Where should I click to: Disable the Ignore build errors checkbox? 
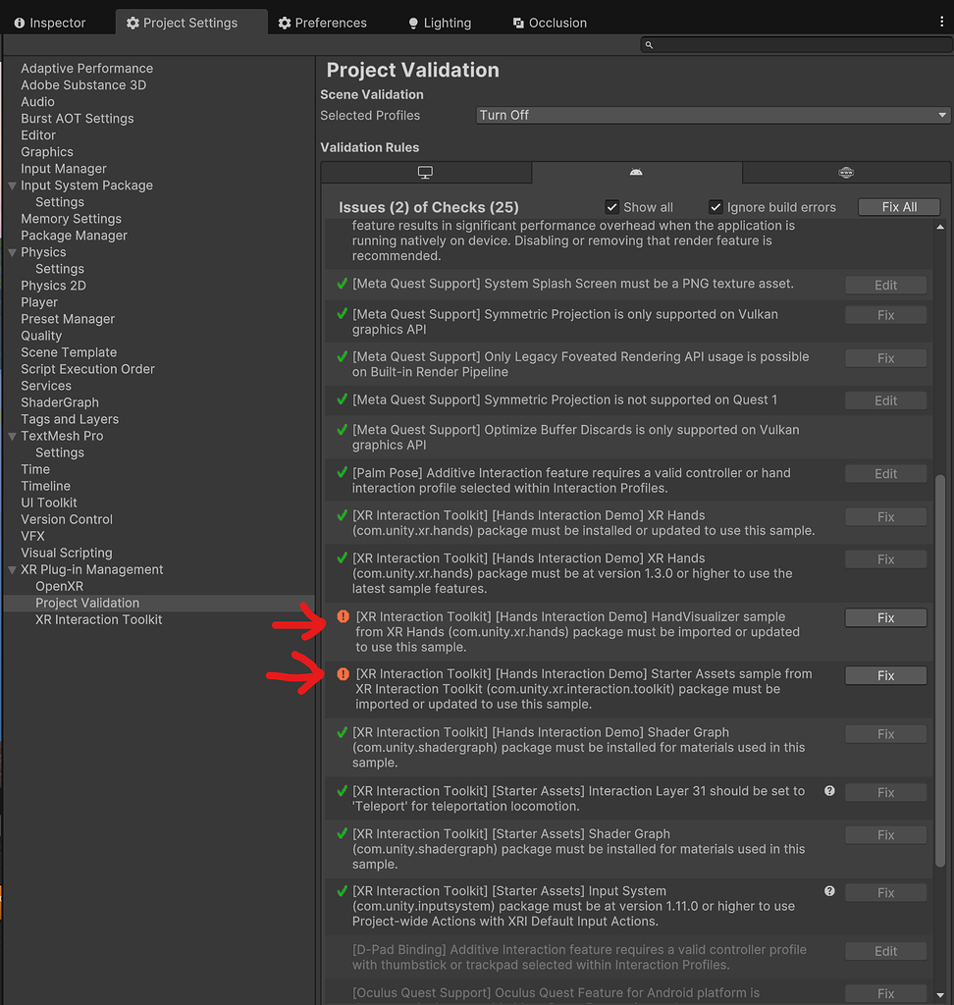(x=715, y=207)
